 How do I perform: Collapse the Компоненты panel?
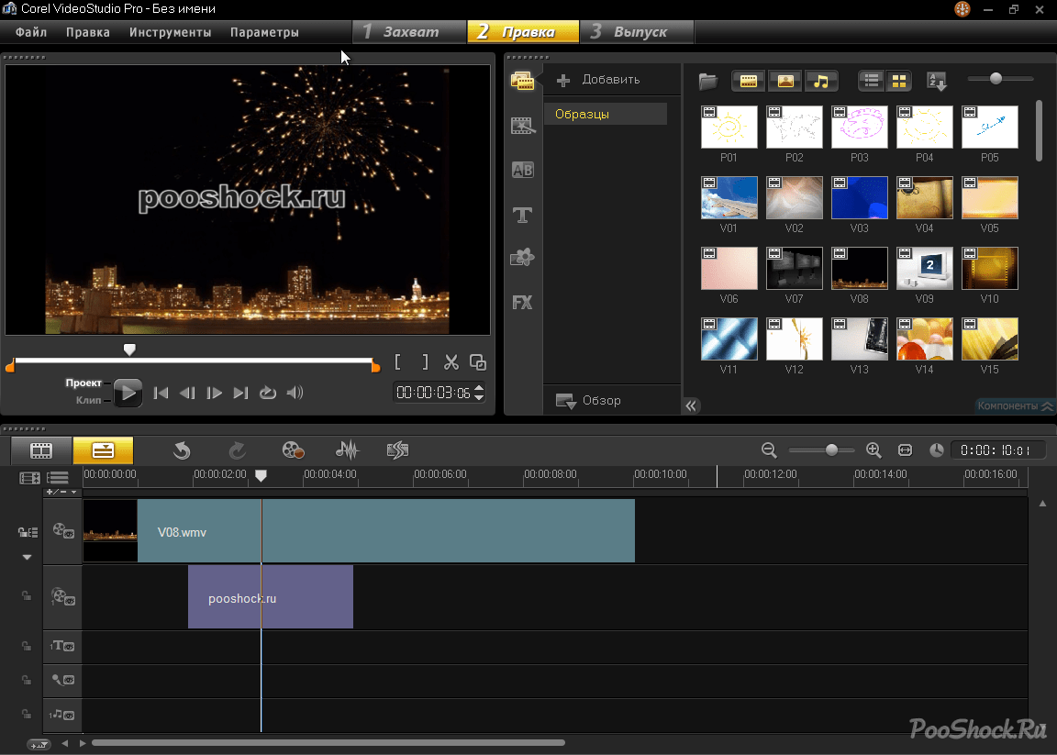pyautogui.click(x=1013, y=405)
